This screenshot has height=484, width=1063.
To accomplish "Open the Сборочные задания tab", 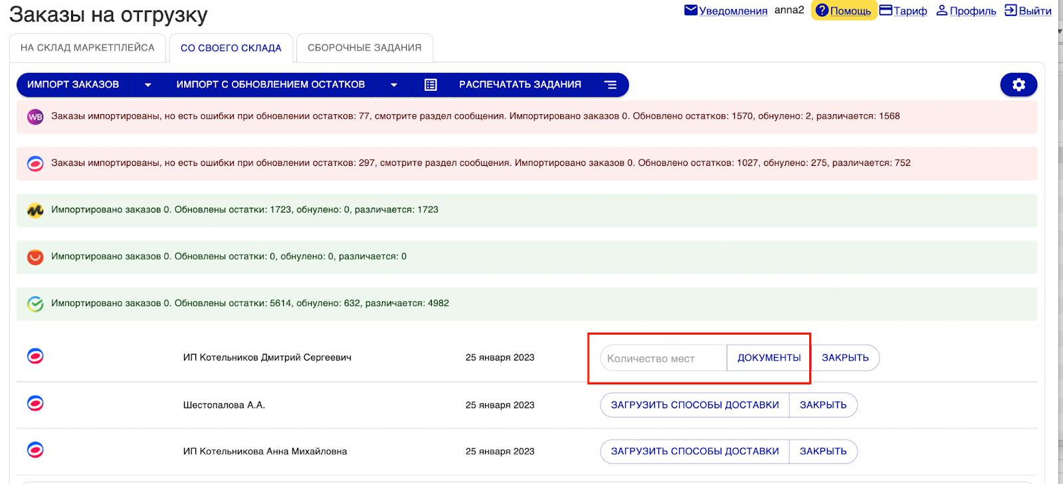I will [x=365, y=48].
